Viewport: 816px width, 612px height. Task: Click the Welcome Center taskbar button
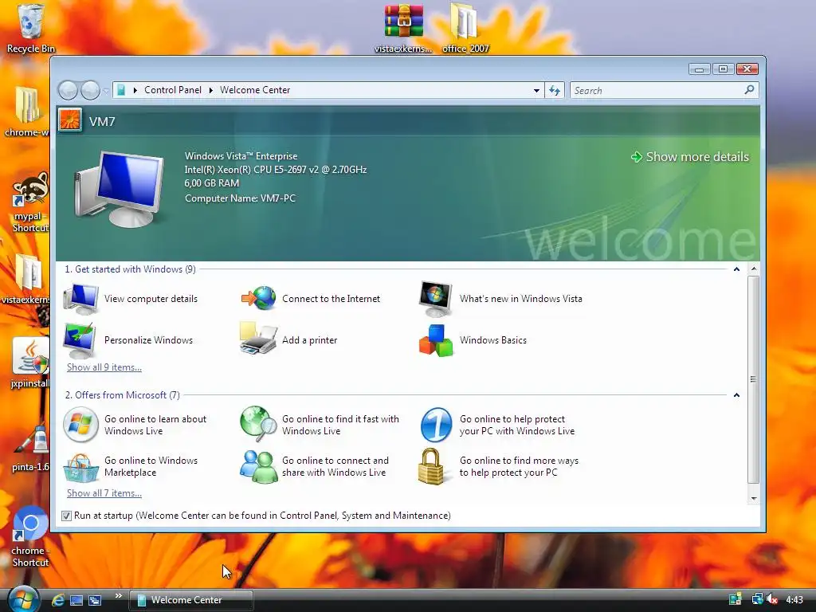pyautogui.click(x=191, y=600)
